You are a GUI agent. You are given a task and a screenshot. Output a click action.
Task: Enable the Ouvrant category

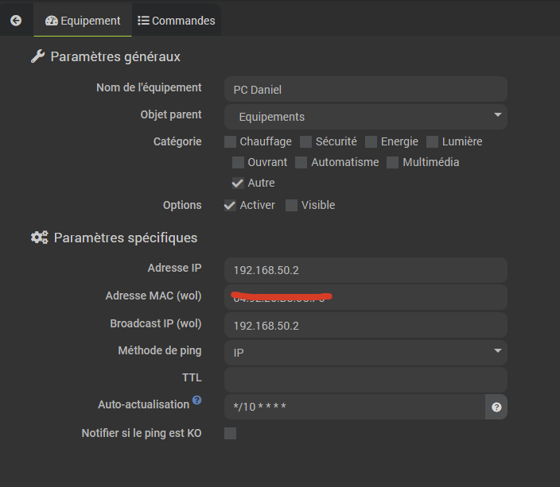[239, 163]
